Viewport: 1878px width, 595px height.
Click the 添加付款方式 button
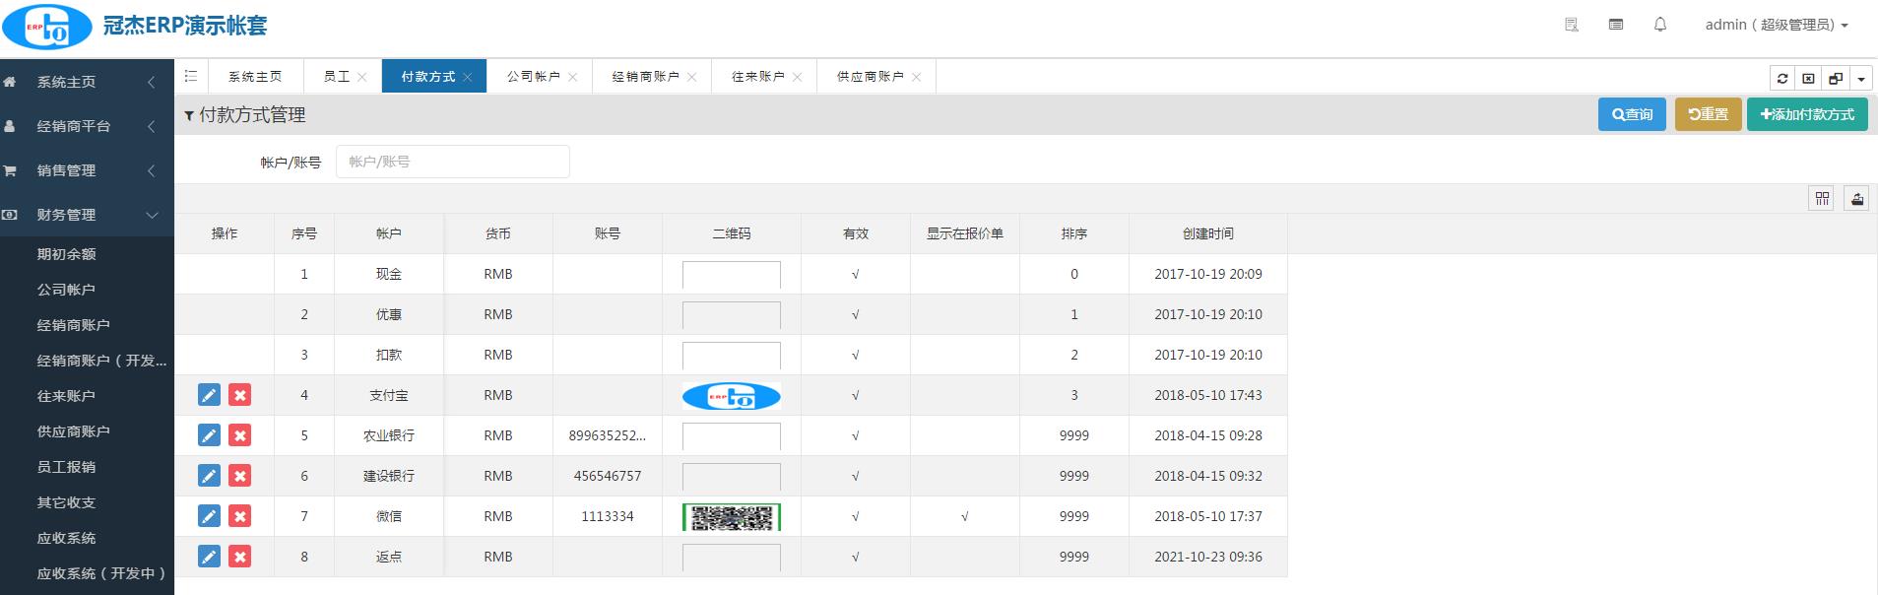click(1807, 114)
